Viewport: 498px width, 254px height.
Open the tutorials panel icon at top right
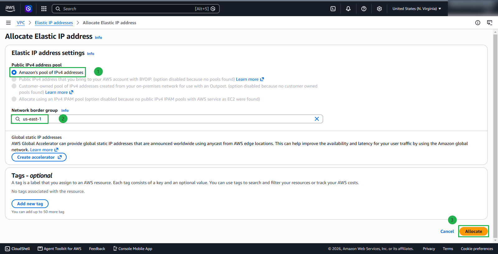coord(490,23)
